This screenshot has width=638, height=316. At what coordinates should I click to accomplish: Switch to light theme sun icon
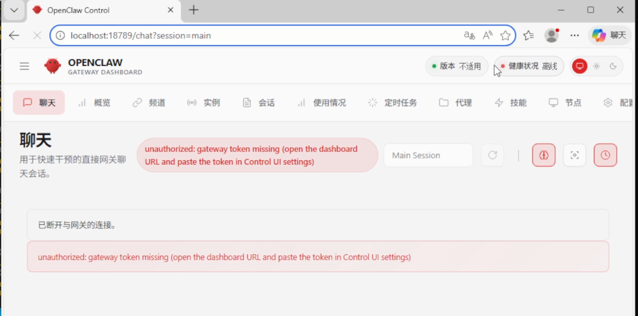click(x=596, y=66)
